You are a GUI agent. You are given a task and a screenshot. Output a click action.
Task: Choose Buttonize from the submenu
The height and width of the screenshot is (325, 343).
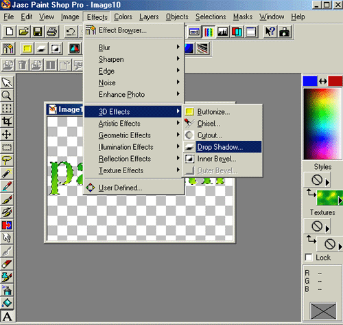pyautogui.click(x=222, y=112)
